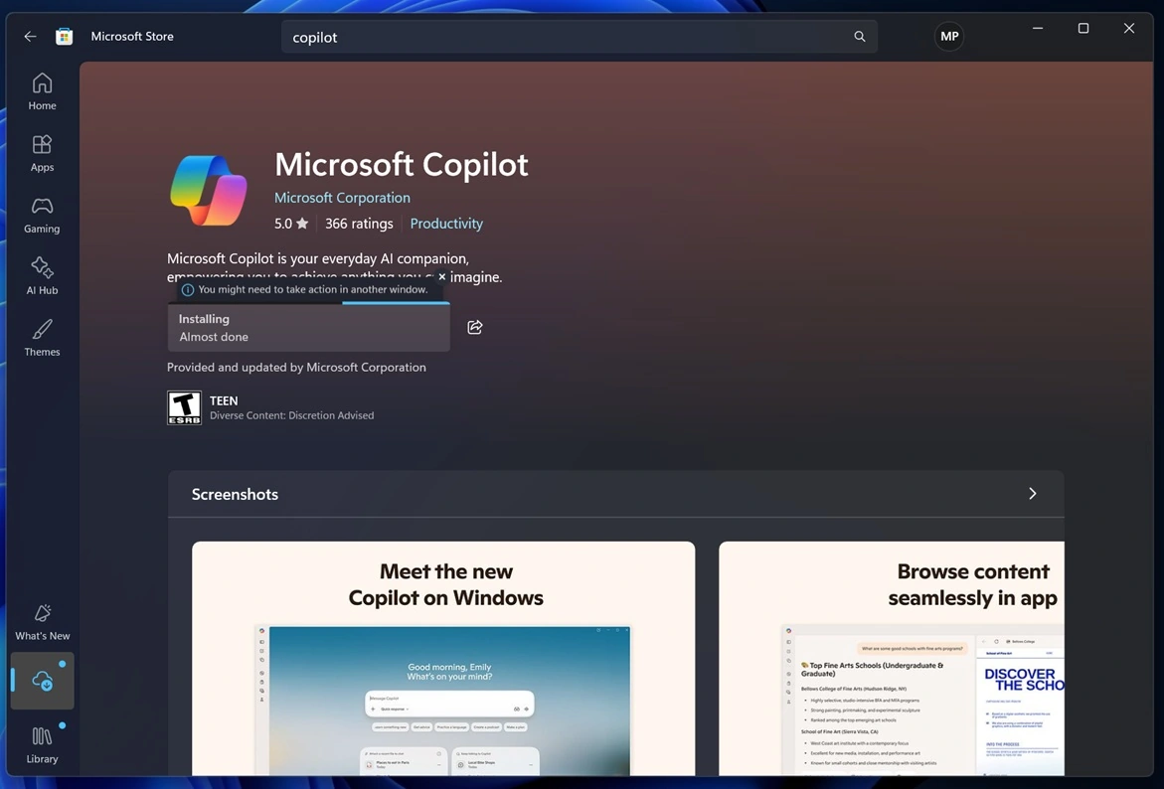Viewport: 1164px width, 789px height.
Task: Click the search field containing copilot
Action: [x=577, y=36]
